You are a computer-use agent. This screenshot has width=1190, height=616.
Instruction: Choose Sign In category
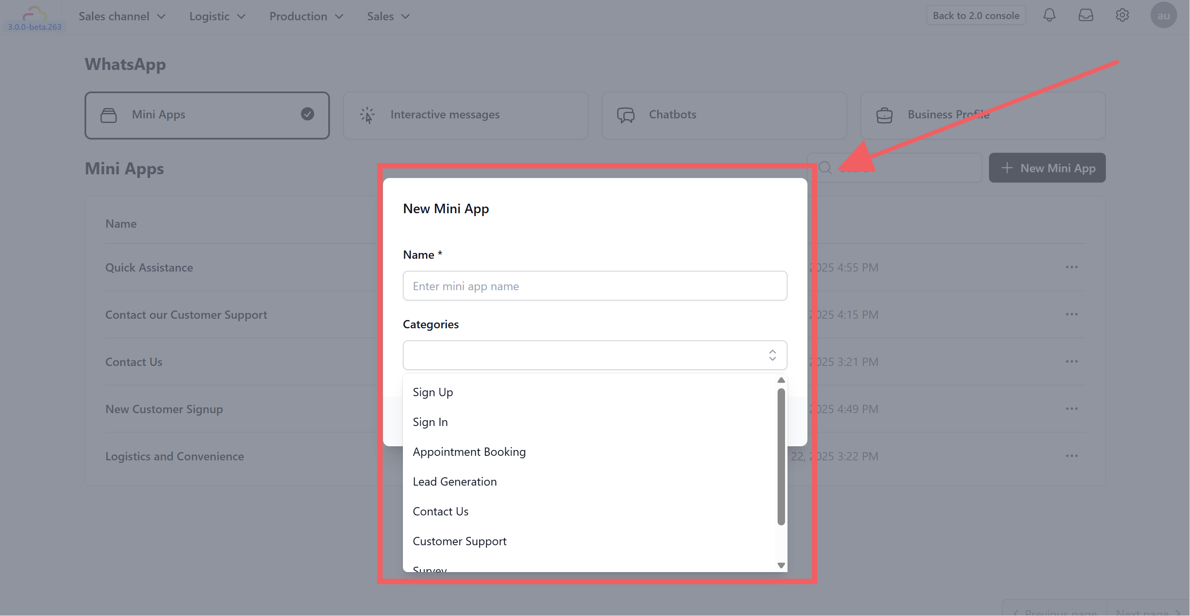coord(590,422)
